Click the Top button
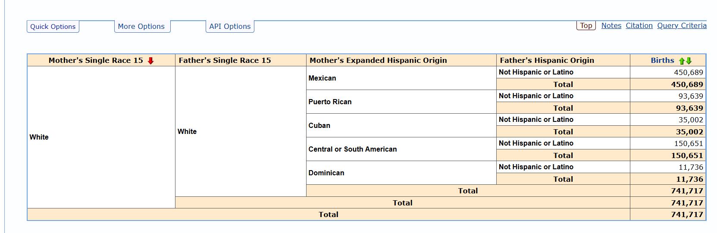The image size is (717, 233). click(x=586, y=26)
